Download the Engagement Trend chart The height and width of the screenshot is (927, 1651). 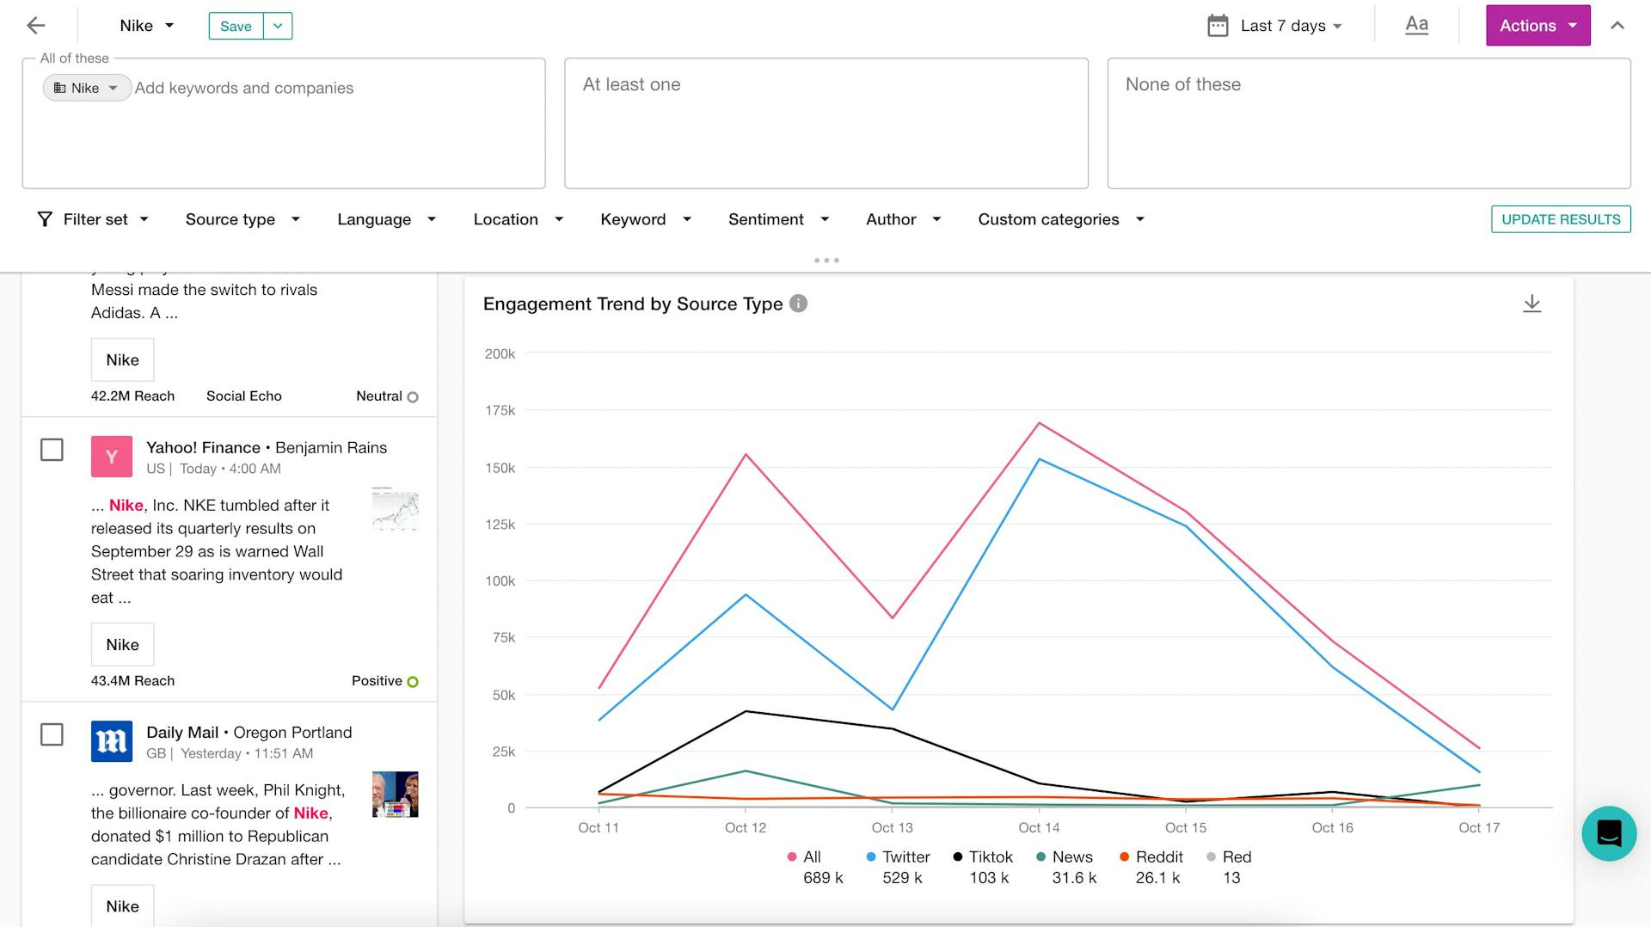pos(1531,304)
